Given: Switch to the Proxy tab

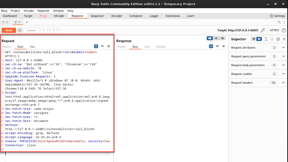Looking at the screenshot, I should pos(43,16).
